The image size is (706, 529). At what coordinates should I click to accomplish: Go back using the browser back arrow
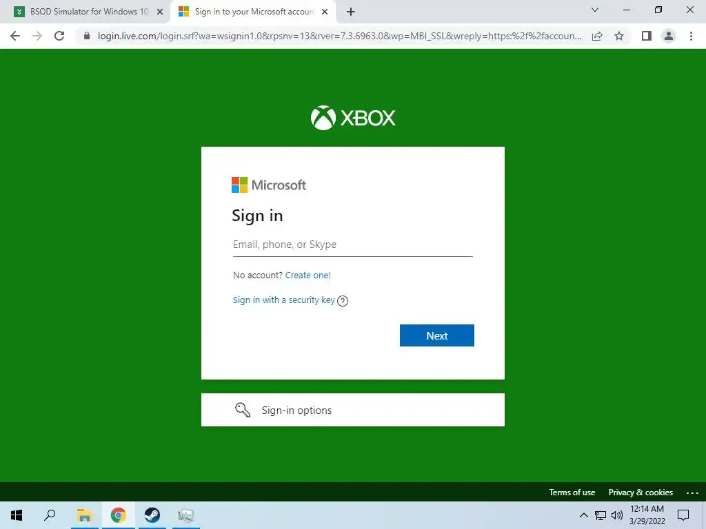coord(15,36)
